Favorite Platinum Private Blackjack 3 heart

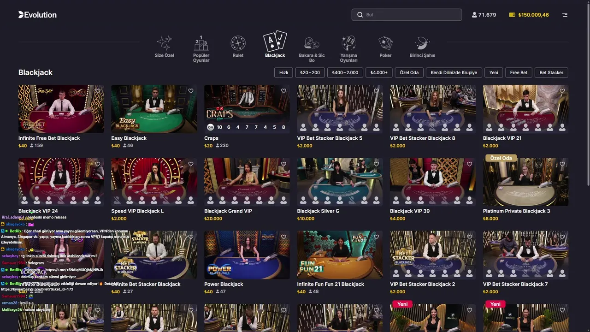coord(562,164)
